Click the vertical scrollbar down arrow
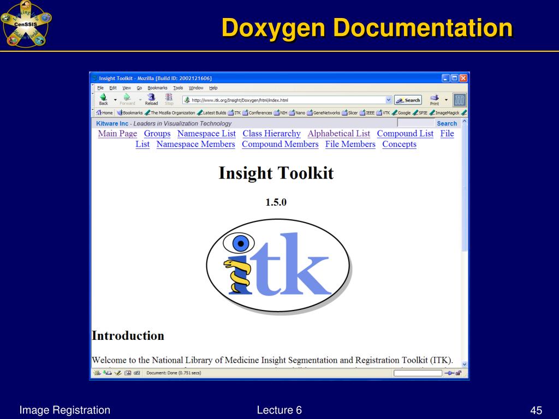The height and width of the screenshot is (419, 559). point(465,364)
